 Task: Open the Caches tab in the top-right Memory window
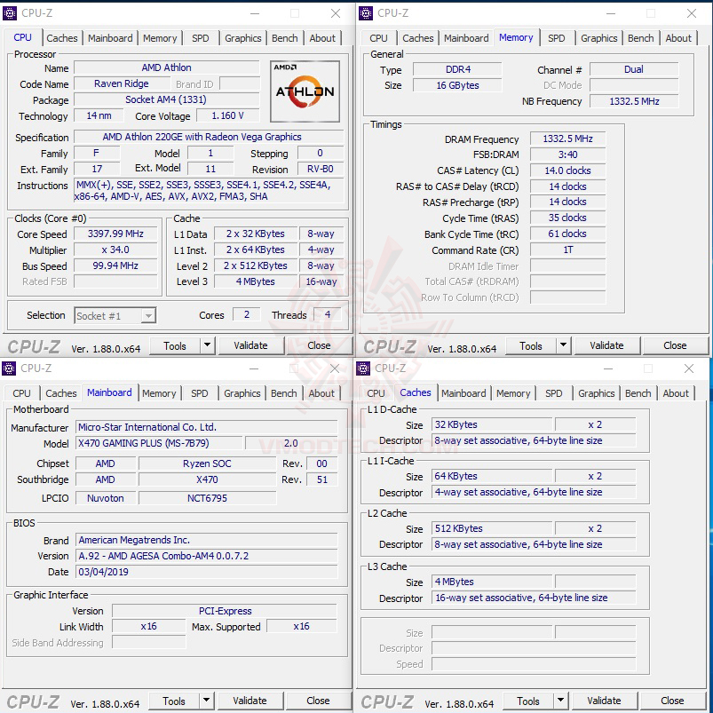(418, 38)
